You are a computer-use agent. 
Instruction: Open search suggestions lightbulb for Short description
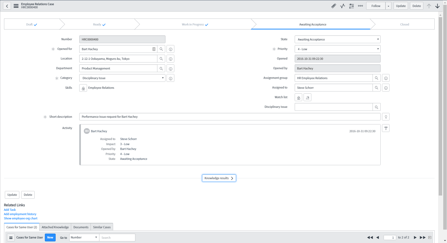tap(386, 117)
